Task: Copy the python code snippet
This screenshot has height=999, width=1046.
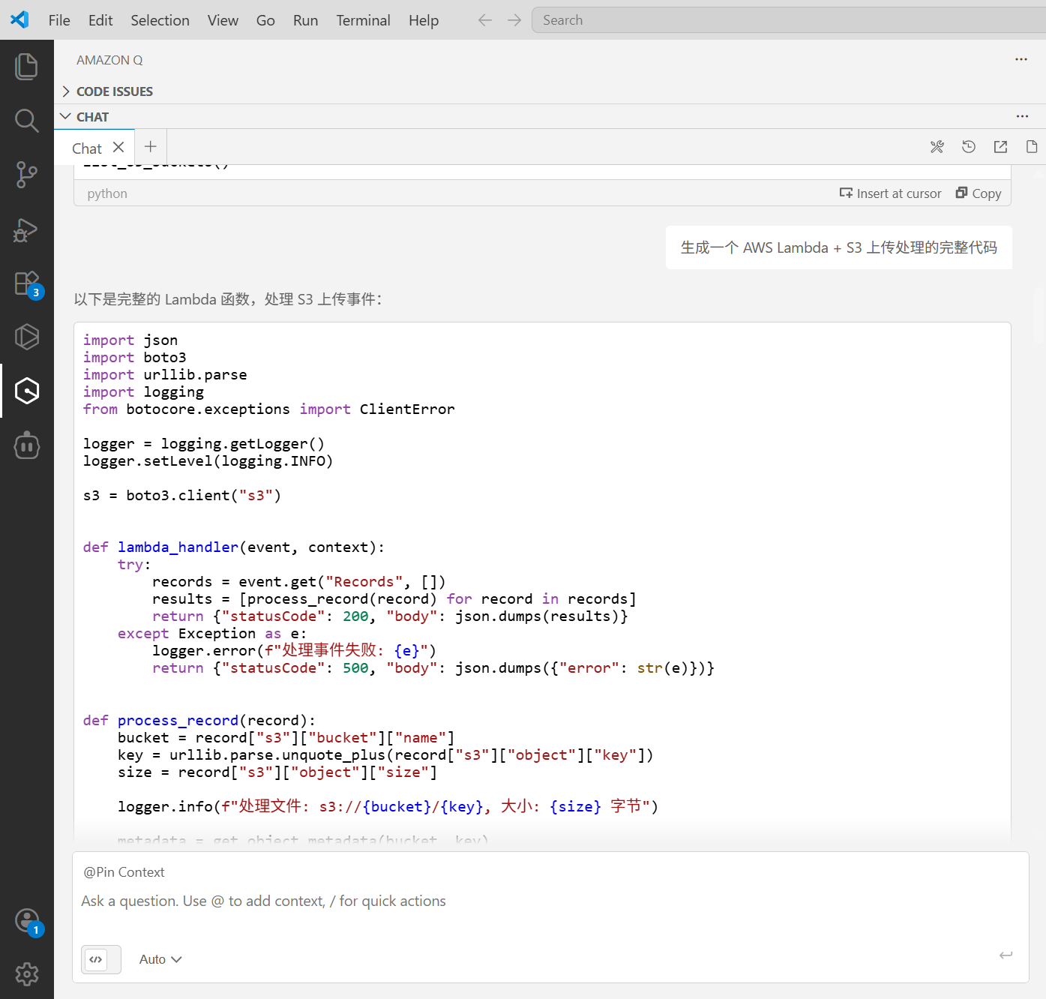Action: [x=979, y=193]
